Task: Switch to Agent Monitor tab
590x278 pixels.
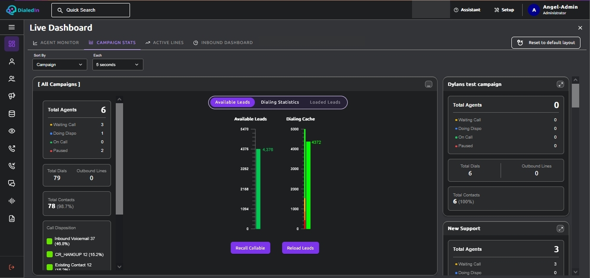Action: pyautogui.click(x=56, y=43)
